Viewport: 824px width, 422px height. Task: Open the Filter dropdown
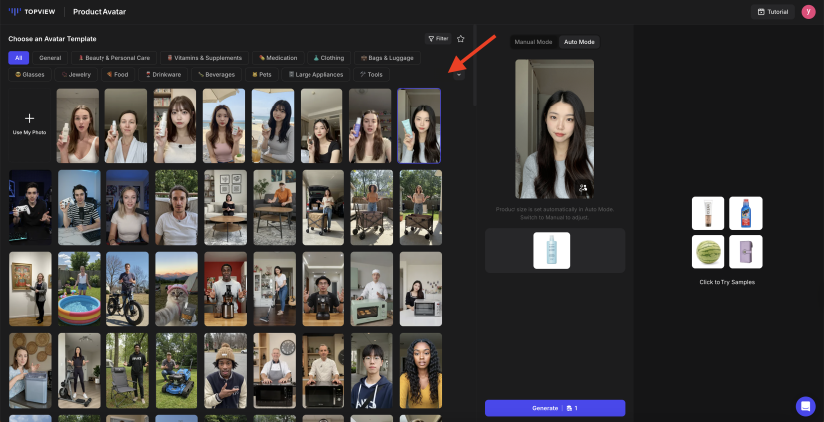click(438, 38)
